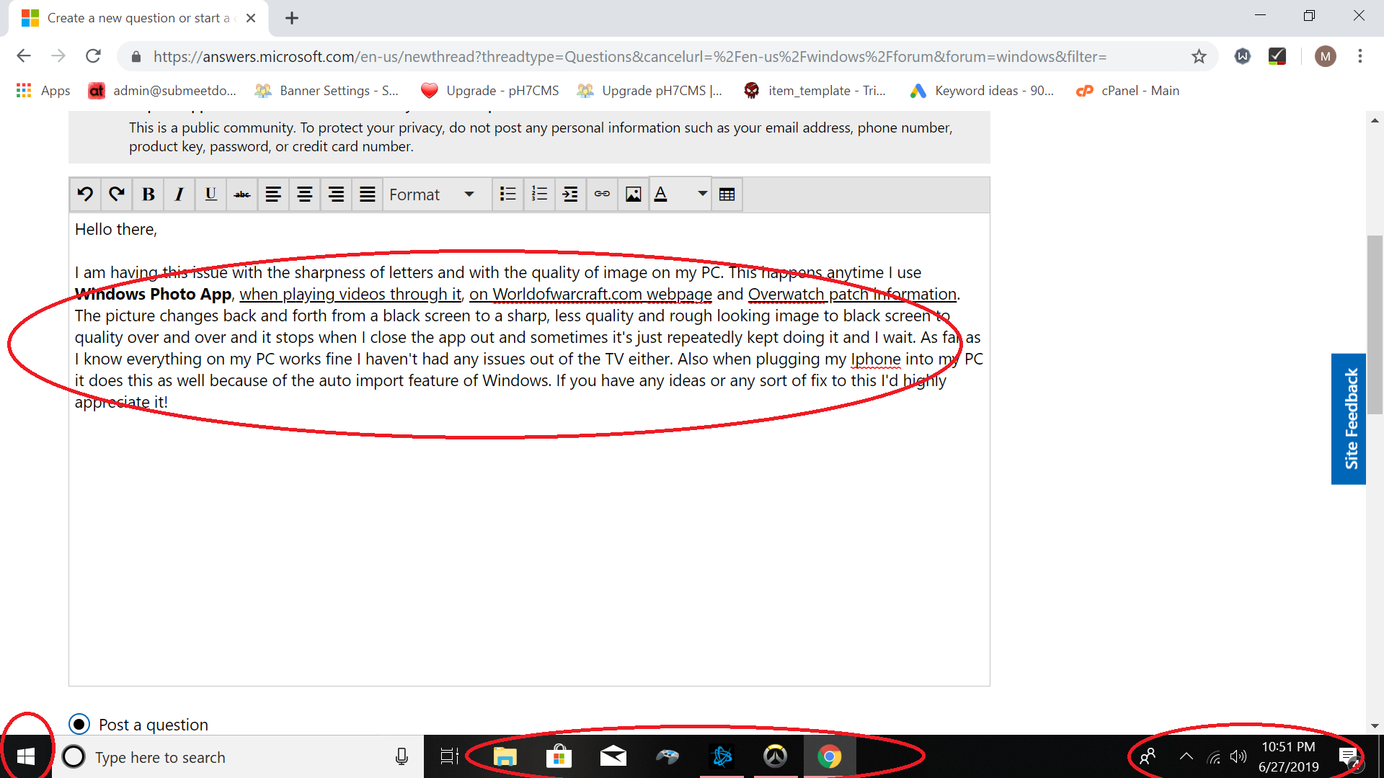
Task: Open the Action Center notifications
Action: pos(1348,756)
